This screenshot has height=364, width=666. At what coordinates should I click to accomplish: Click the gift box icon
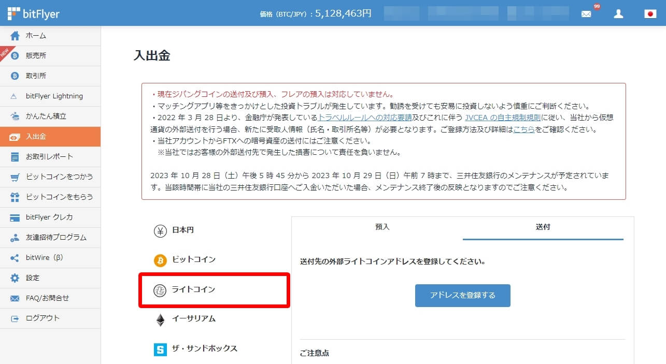tap(15, 197)
